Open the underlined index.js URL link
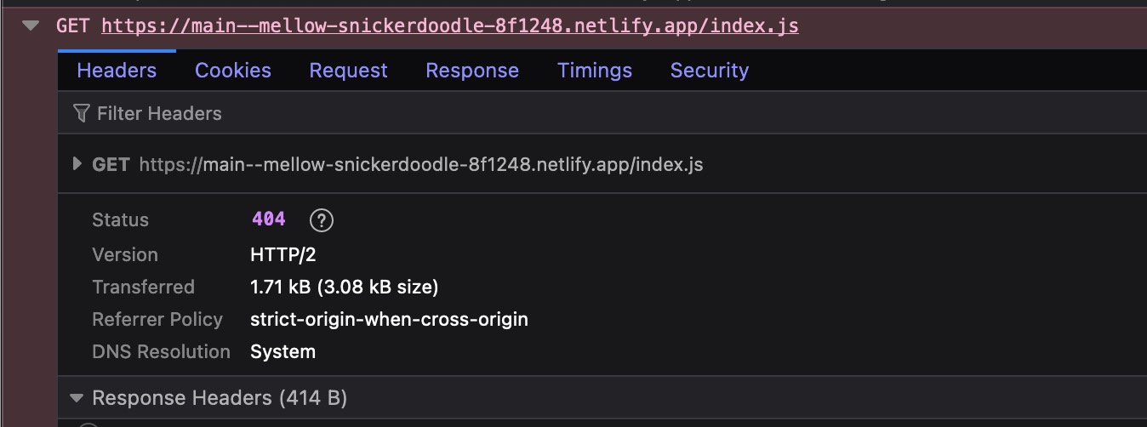 point(450,26)
